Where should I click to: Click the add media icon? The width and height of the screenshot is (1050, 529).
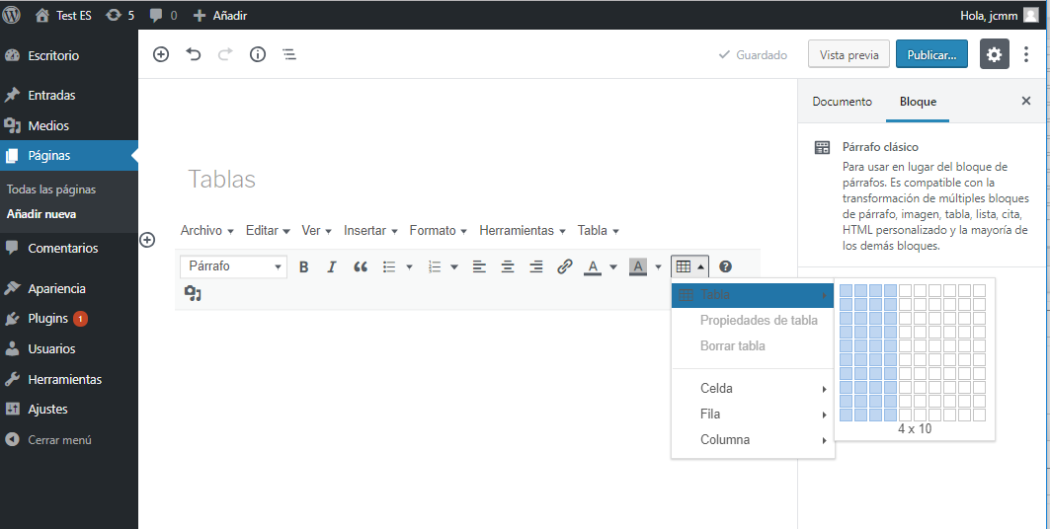(193, 293)
